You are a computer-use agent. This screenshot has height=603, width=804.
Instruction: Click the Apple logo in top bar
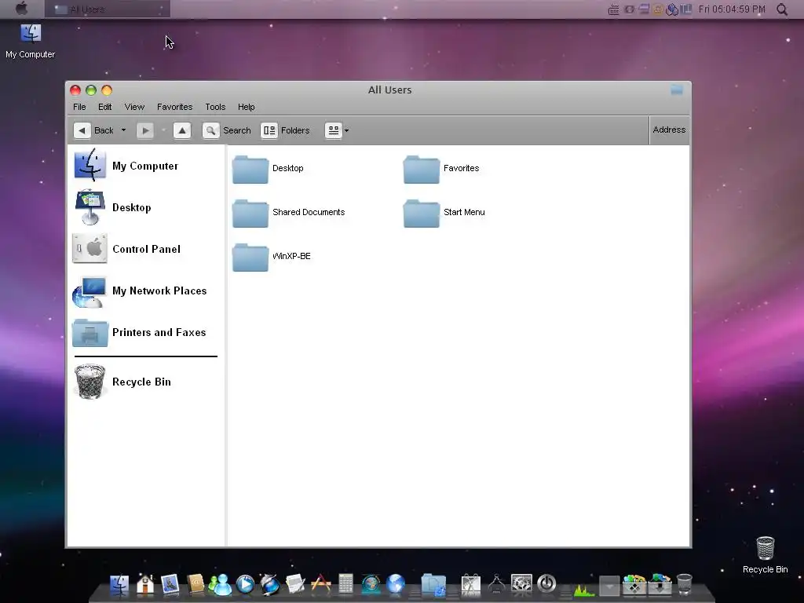[x=21, y=8]
